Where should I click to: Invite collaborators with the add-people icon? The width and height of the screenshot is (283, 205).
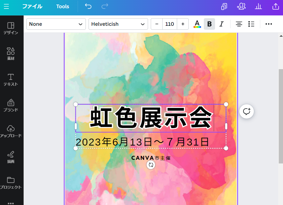[241, 6]
